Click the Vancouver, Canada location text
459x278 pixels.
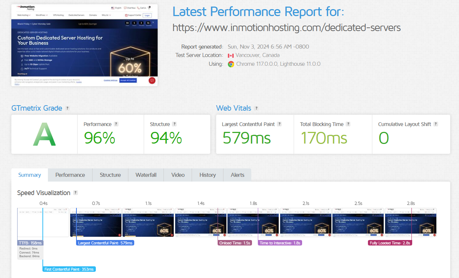[257, 55]
